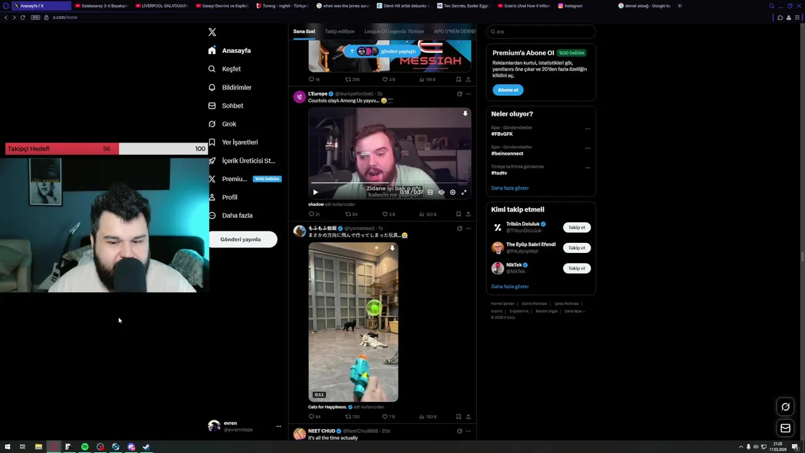This screenshot has width=805, height=453.
Task: Open floating messages envelope button
Action: pyautogui.click(x=786, y=428)
